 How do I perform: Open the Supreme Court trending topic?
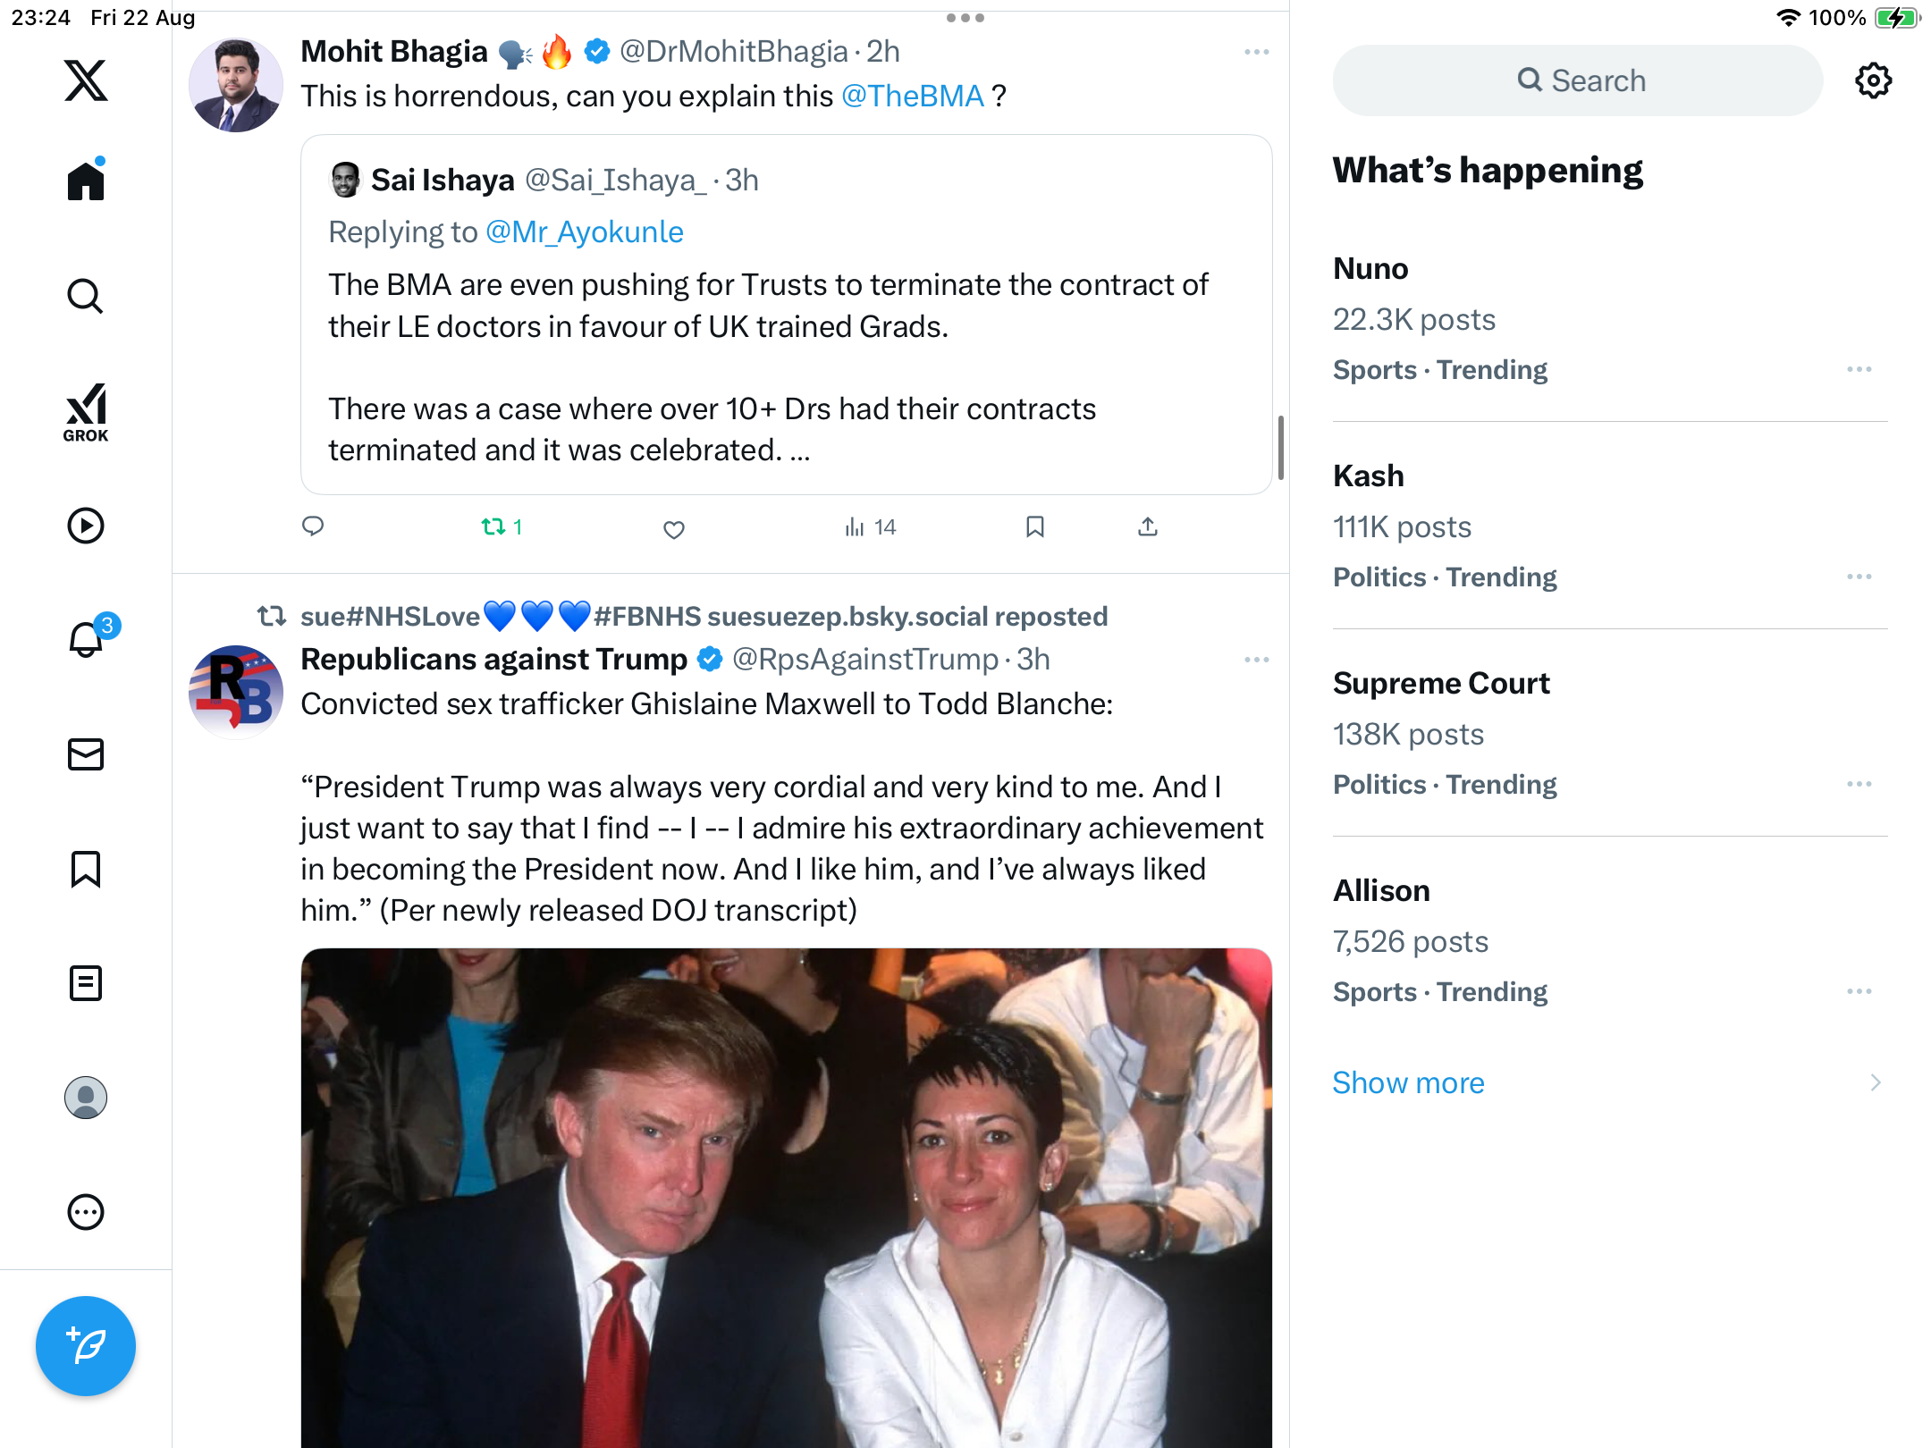(1441, 683)
